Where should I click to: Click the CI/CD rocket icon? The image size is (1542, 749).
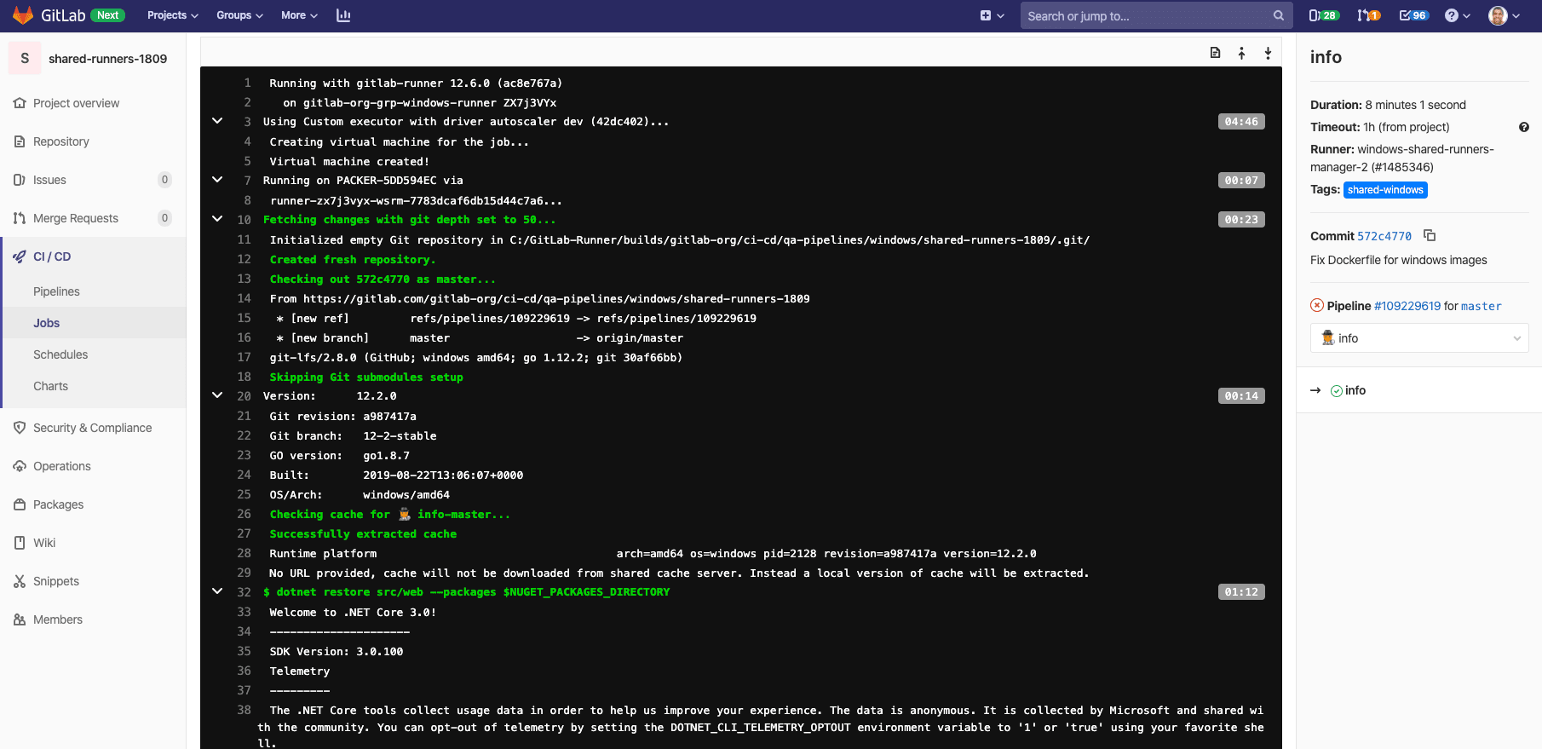click(x=20, y=256)
